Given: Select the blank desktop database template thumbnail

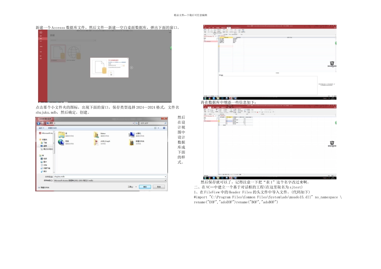Looking at the screenshot, I should tap(58, 53).
